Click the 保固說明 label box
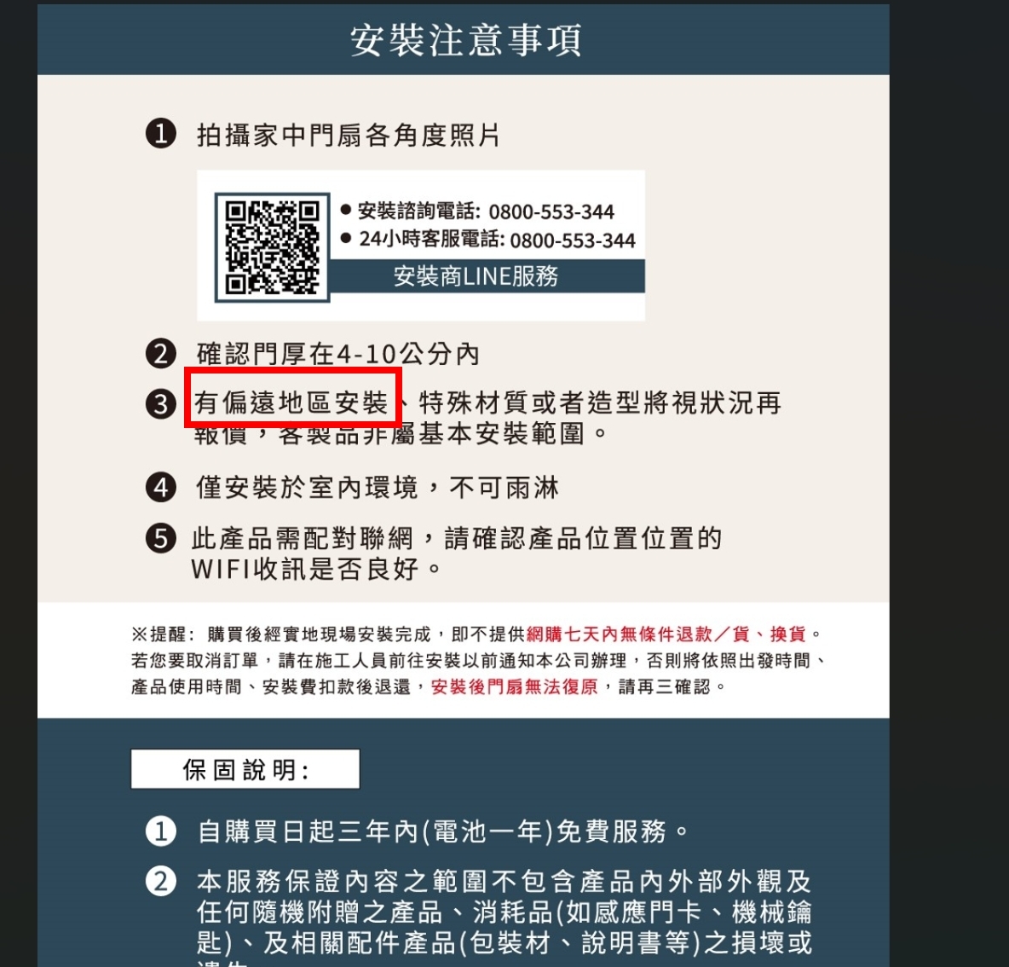Viewport: 1009px width, 967px height. coord(245,768)
